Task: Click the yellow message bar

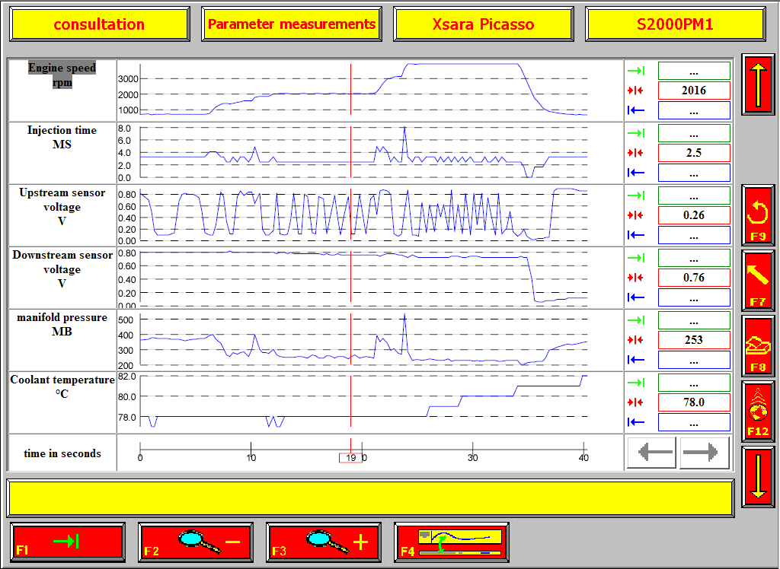Action: click(370, 498)
